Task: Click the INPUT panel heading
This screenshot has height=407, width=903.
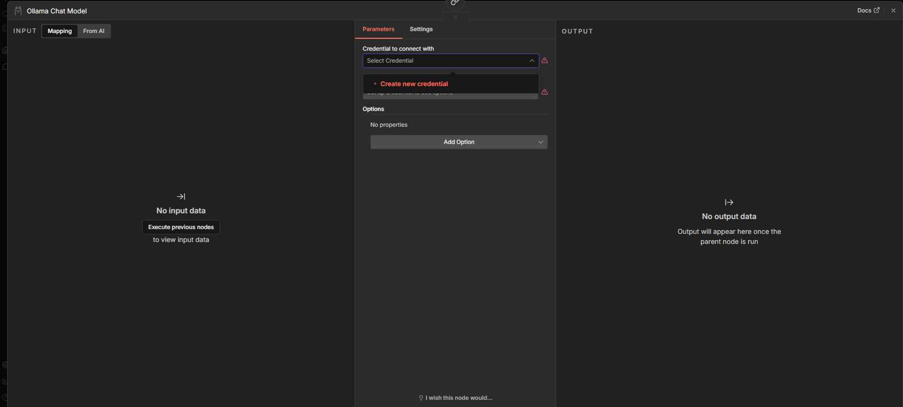Action: point(25,31)
